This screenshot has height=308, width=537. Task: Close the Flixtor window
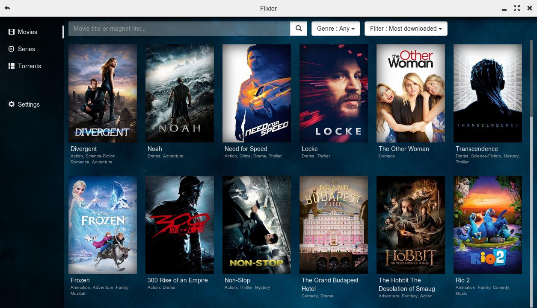pyautogui.click(x=530, y=8)
